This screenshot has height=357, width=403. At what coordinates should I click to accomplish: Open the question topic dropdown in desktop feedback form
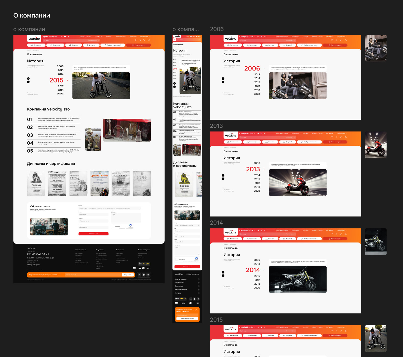pyautogui.click(x=110, y=208)
